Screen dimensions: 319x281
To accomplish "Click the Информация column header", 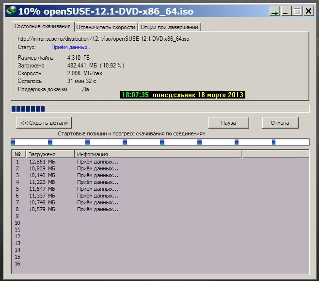I will [158, 154].
